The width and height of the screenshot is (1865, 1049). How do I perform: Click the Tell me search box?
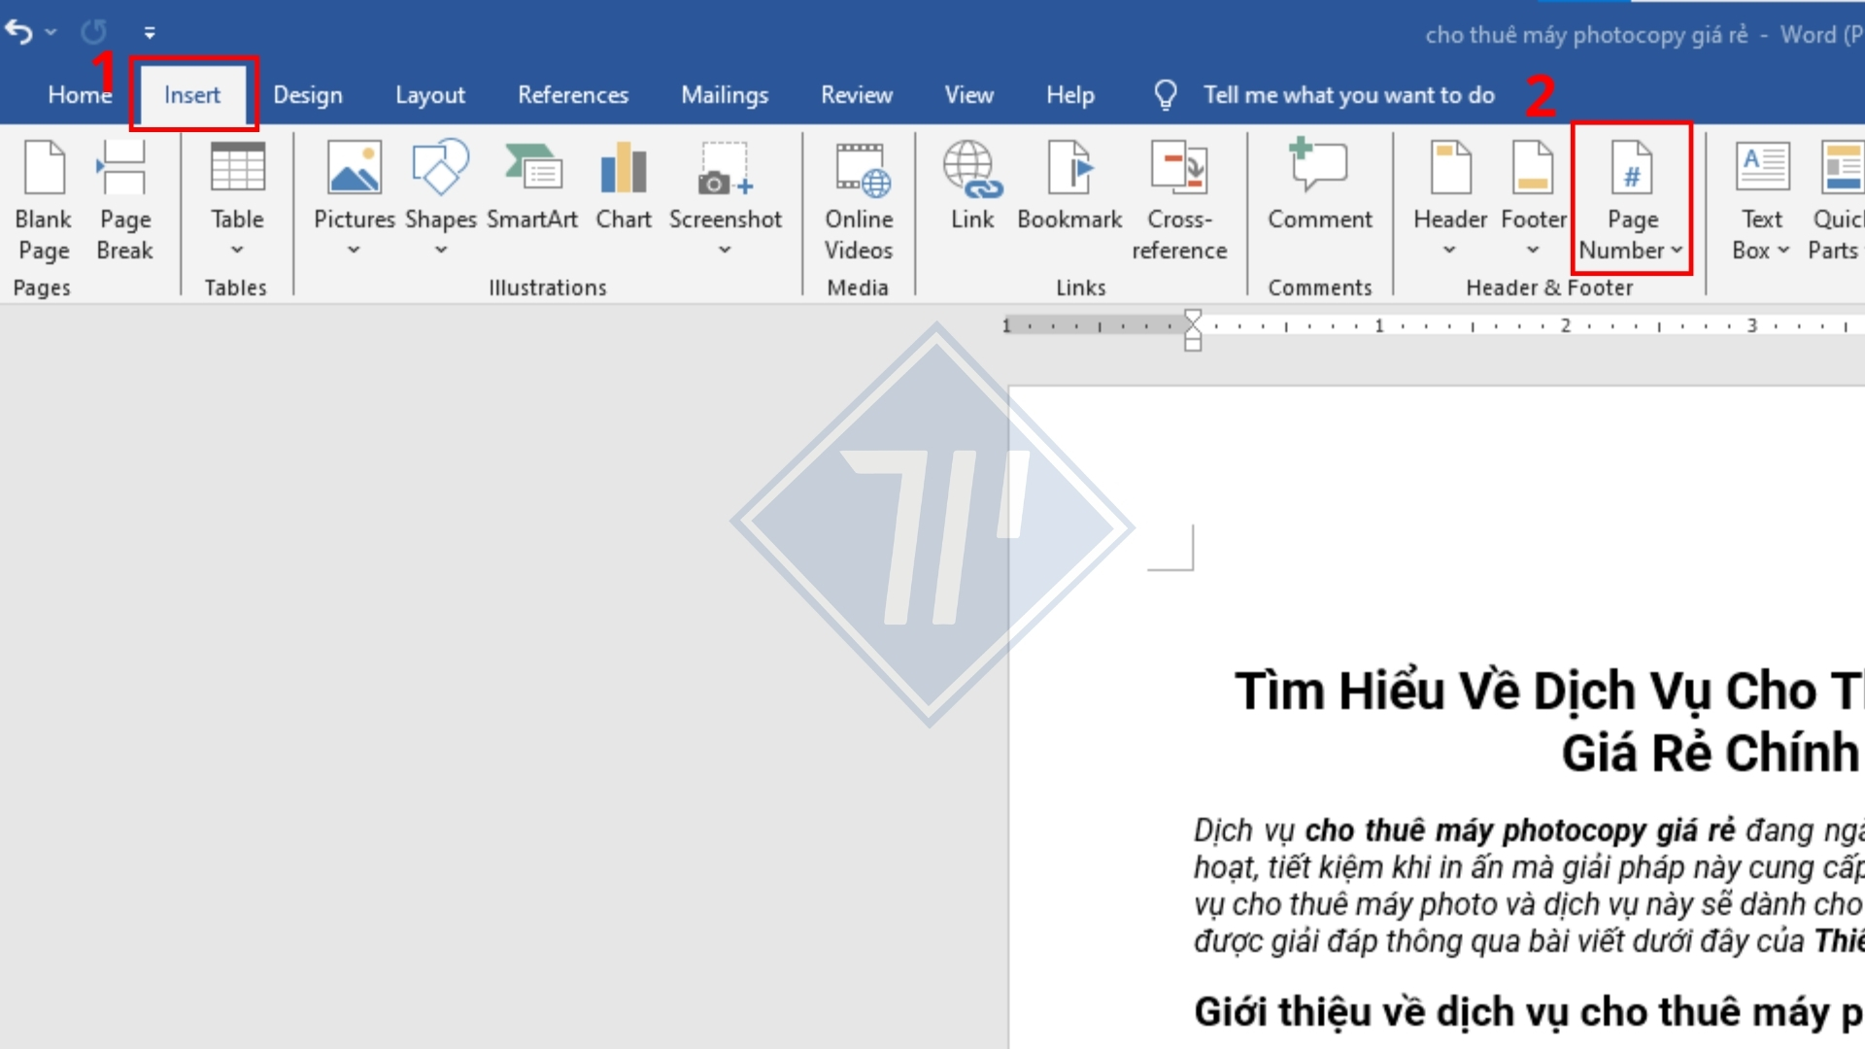click(1347, 95)
